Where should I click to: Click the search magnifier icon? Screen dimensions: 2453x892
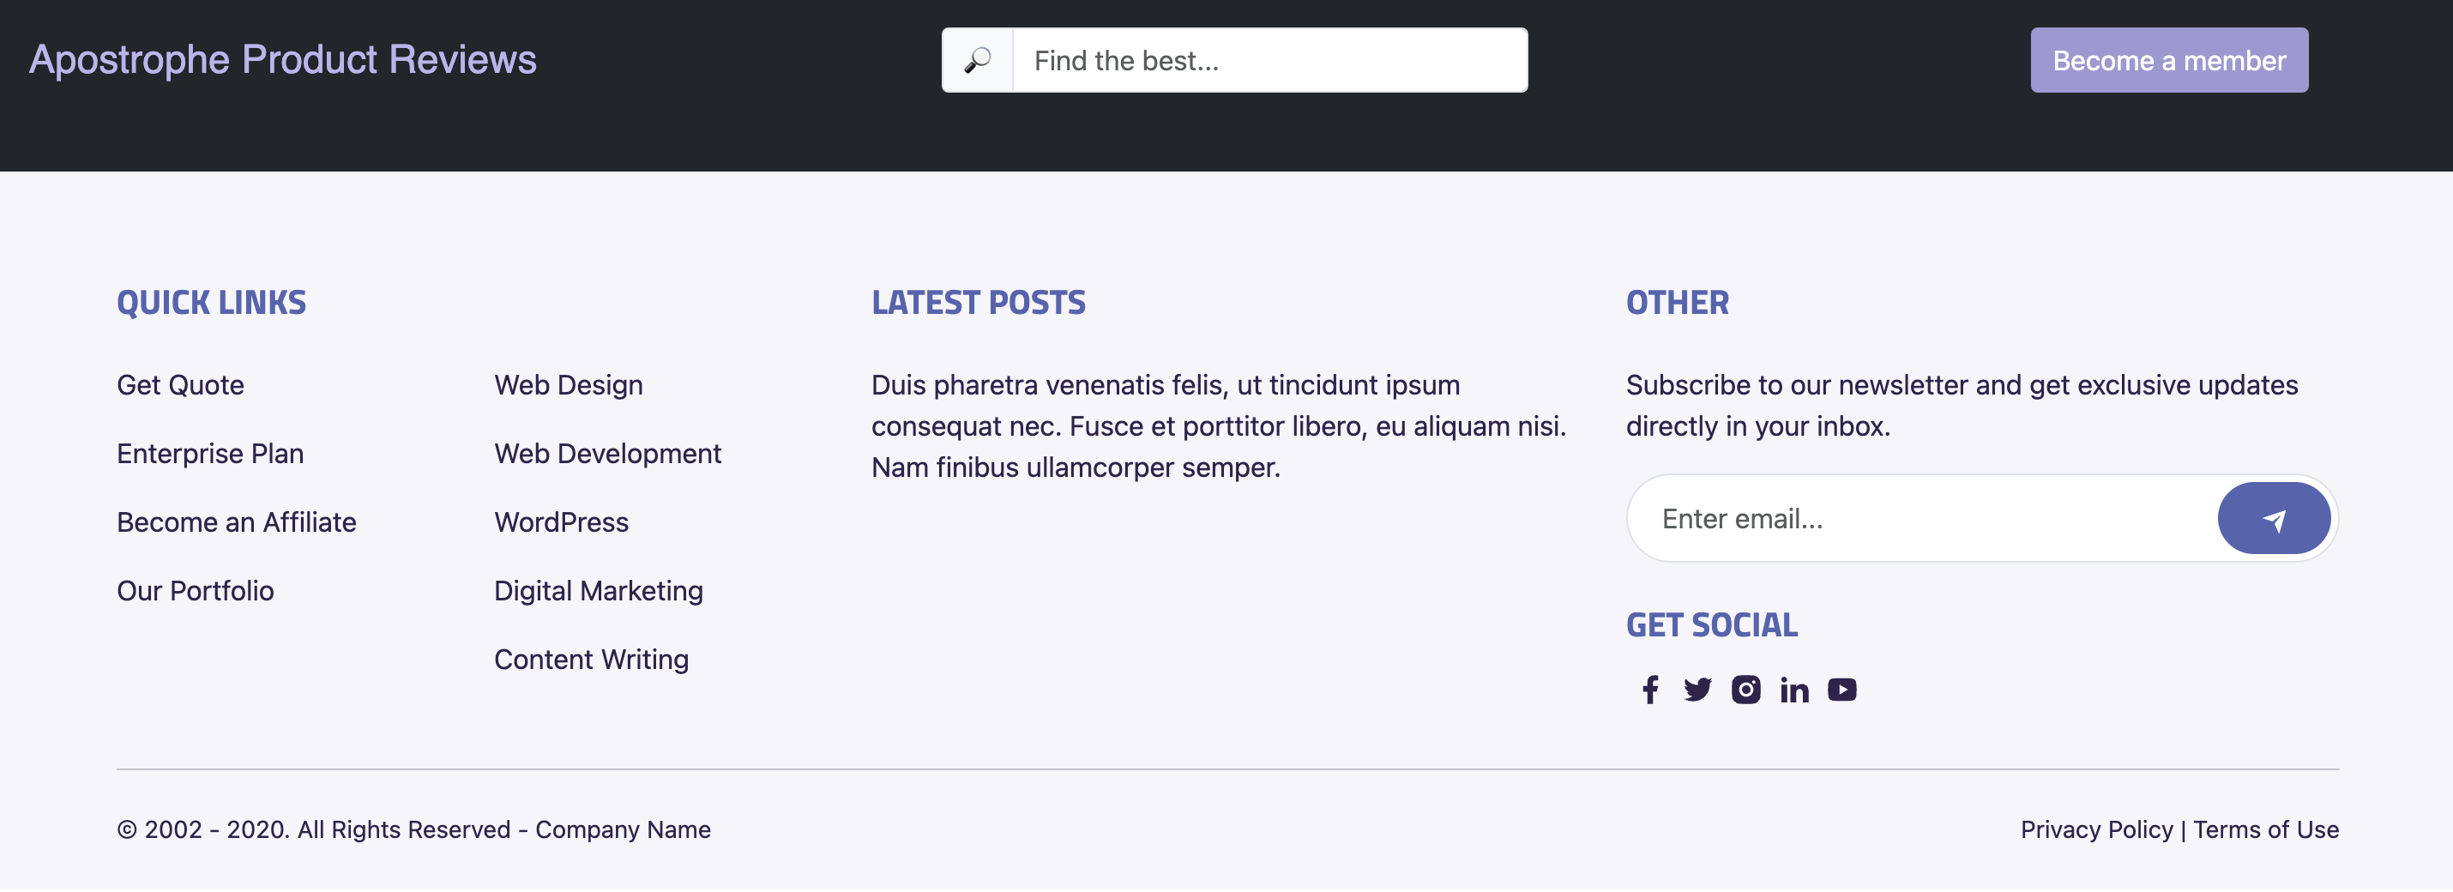977,59
